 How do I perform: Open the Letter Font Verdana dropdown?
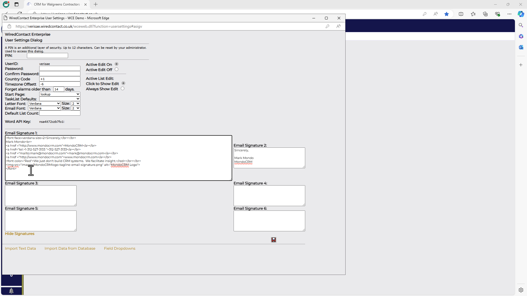coord(44,104)
